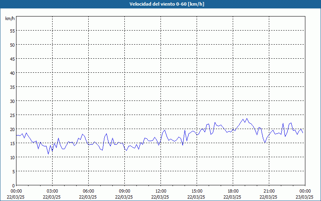Viewport: 321px width, 201px height.
Task: Click the 25 y-axis tick label
Action: [12, 115]
